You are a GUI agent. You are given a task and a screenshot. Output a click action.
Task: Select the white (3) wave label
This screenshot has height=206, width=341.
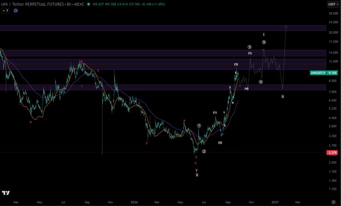(236, 64)
